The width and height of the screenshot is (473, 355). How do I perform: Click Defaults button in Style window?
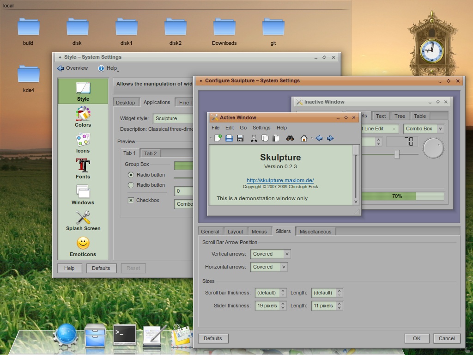[x=101, y=268]
